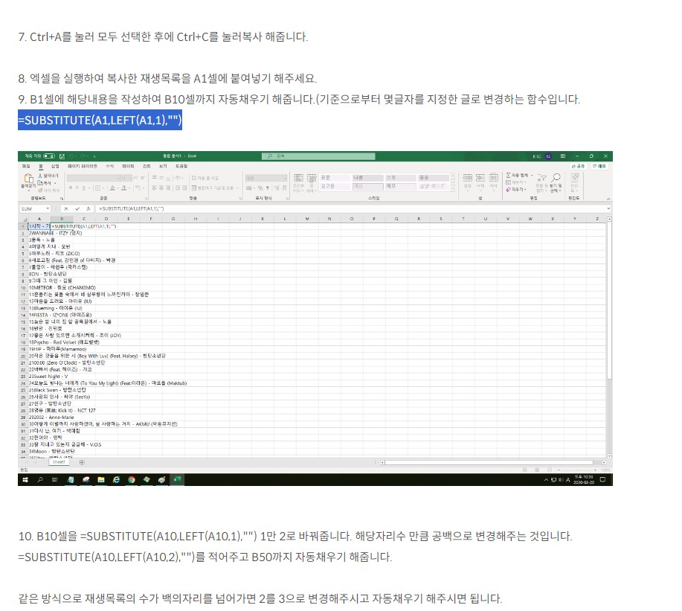This screenshot has width=682, height=611.
Task: Click the Paste clipboard icon
Action: [x=29, y=179]
